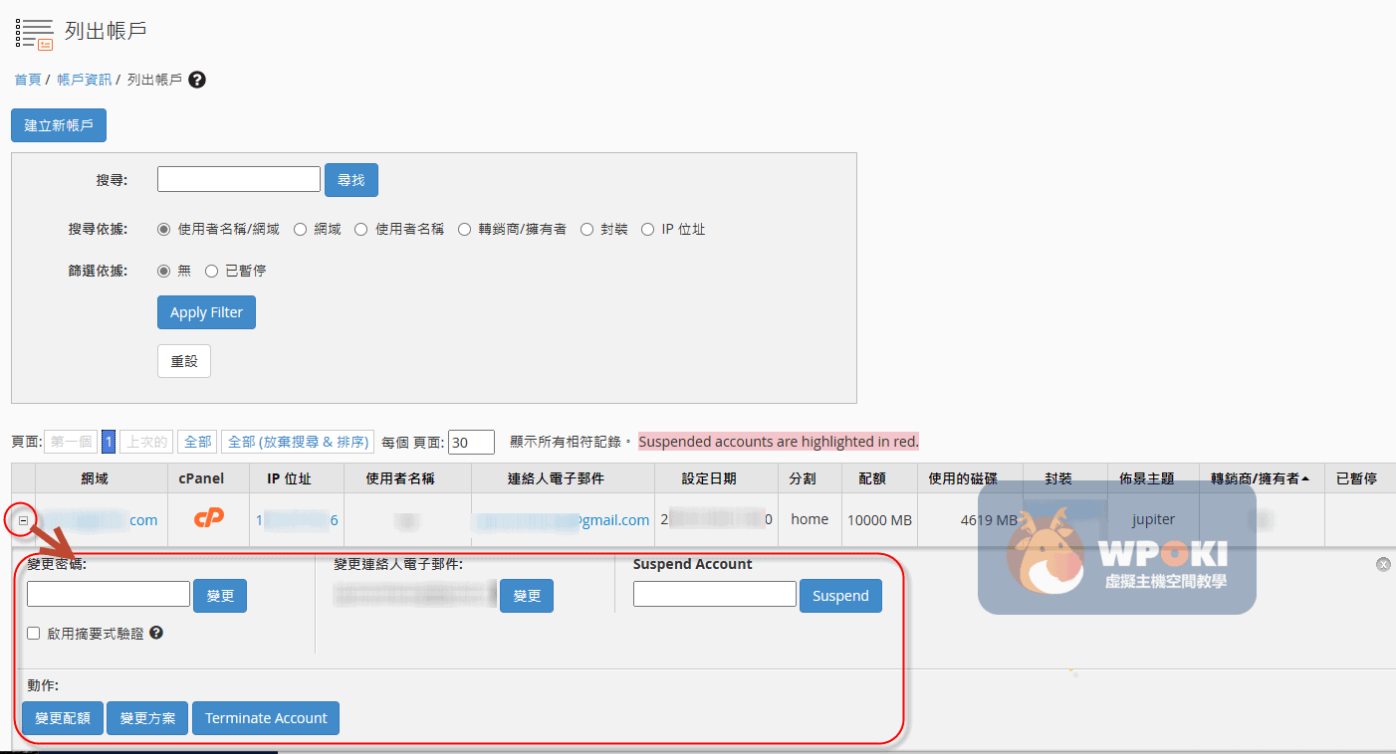Screen dimensions: 1396x754
Task: Click the 搜尋 text input field
Action: [239, 179]
